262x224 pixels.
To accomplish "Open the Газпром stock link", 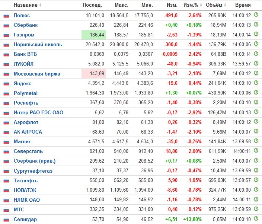I will (24, 35).
